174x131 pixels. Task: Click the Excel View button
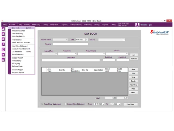[130, 104]
